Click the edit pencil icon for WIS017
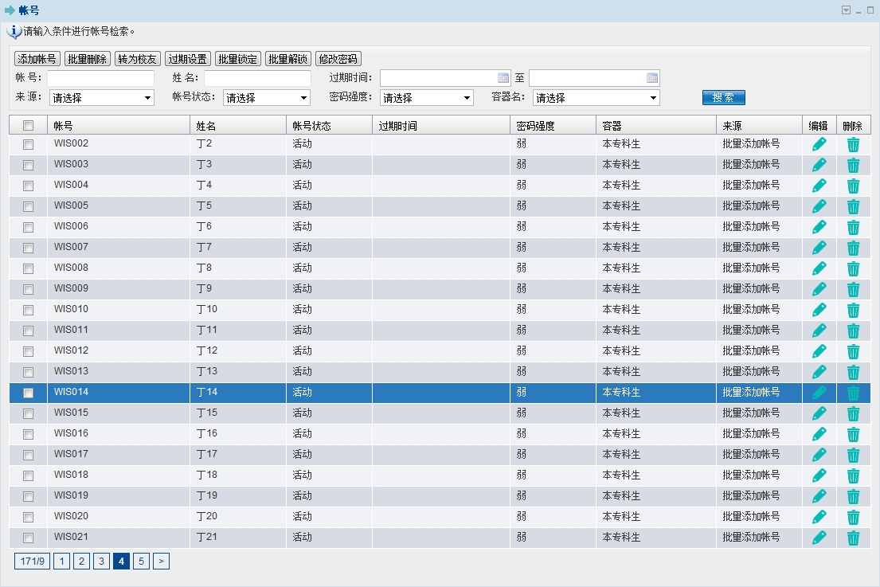Screen dimensions: 880x587 (x=819, y=455)
